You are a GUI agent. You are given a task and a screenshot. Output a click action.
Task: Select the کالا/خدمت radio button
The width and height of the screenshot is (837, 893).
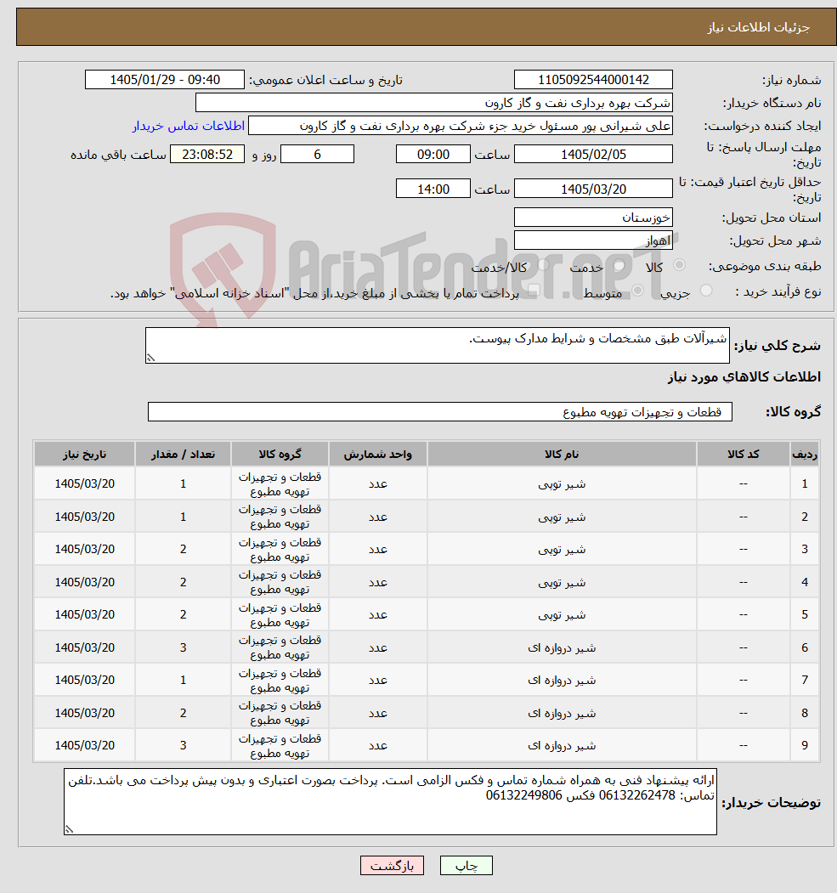[543, 265]
